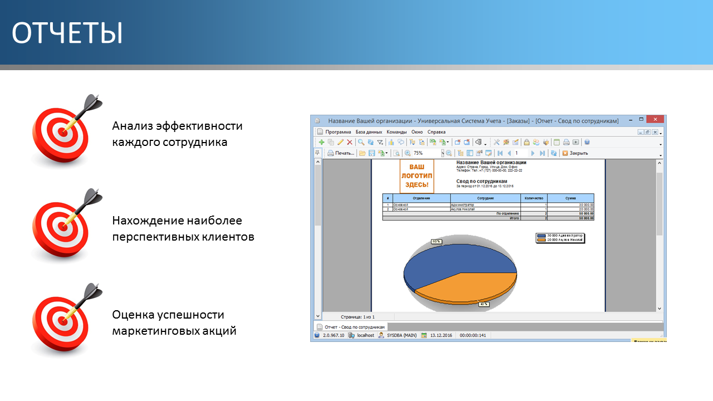Image resolution: width=713 pixels, height=401 pixels.
Task: Click the report's right scrollbar down arrow
Action: point(660,309)
